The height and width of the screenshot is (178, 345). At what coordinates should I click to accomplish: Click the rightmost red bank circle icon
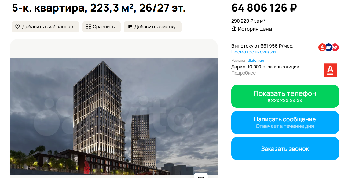[335, 47]
